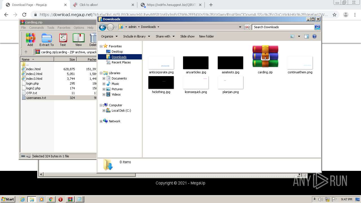Expand the Videos library node

[104, 94]
